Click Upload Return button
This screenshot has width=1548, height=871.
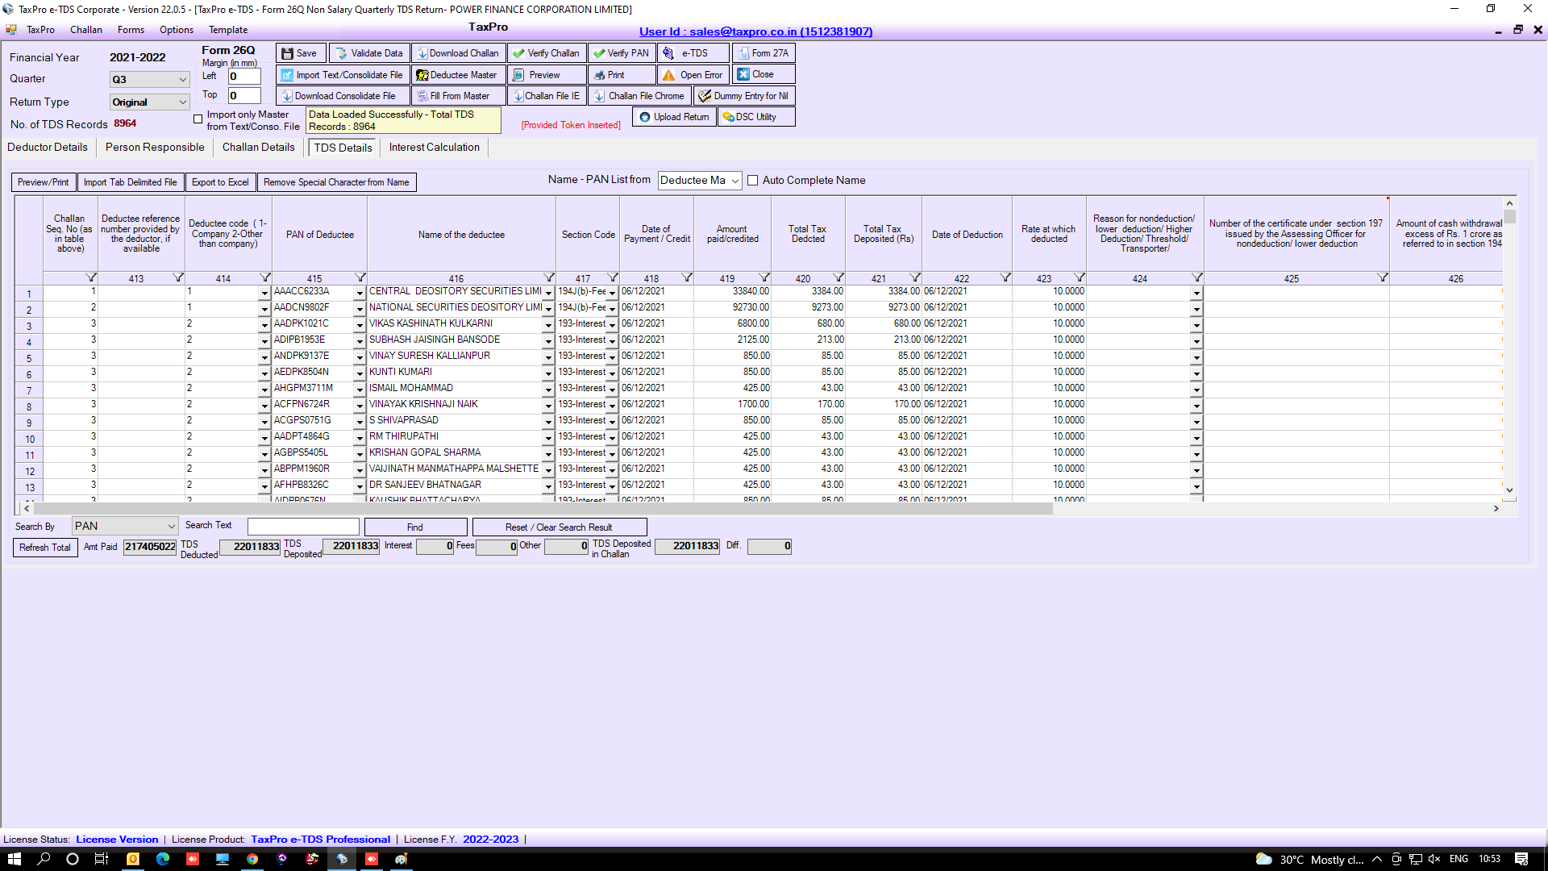point(674,117)
